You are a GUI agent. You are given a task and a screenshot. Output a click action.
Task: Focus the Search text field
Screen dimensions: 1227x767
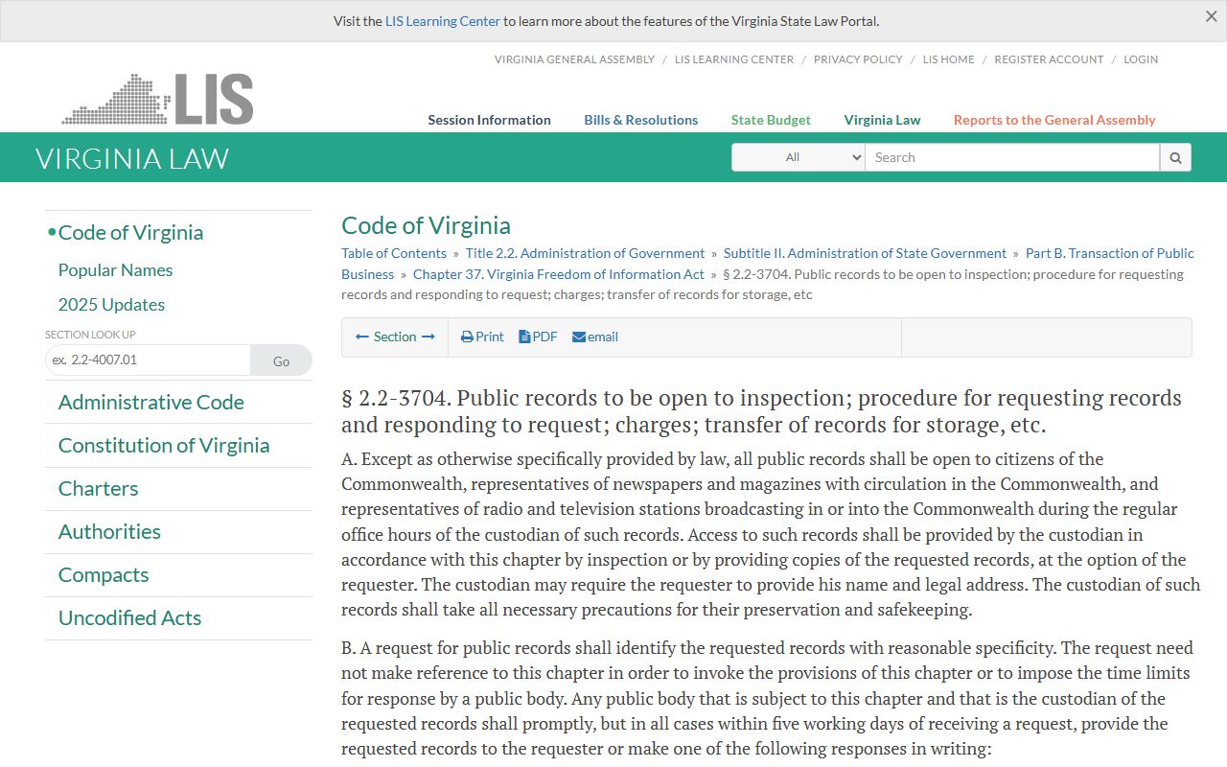1012,157
